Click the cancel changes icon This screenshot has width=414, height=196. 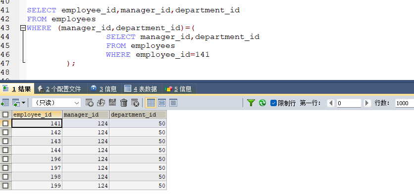(x=135, y=103)
